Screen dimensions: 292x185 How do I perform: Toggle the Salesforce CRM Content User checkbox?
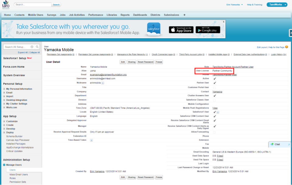tap(215, 116)
